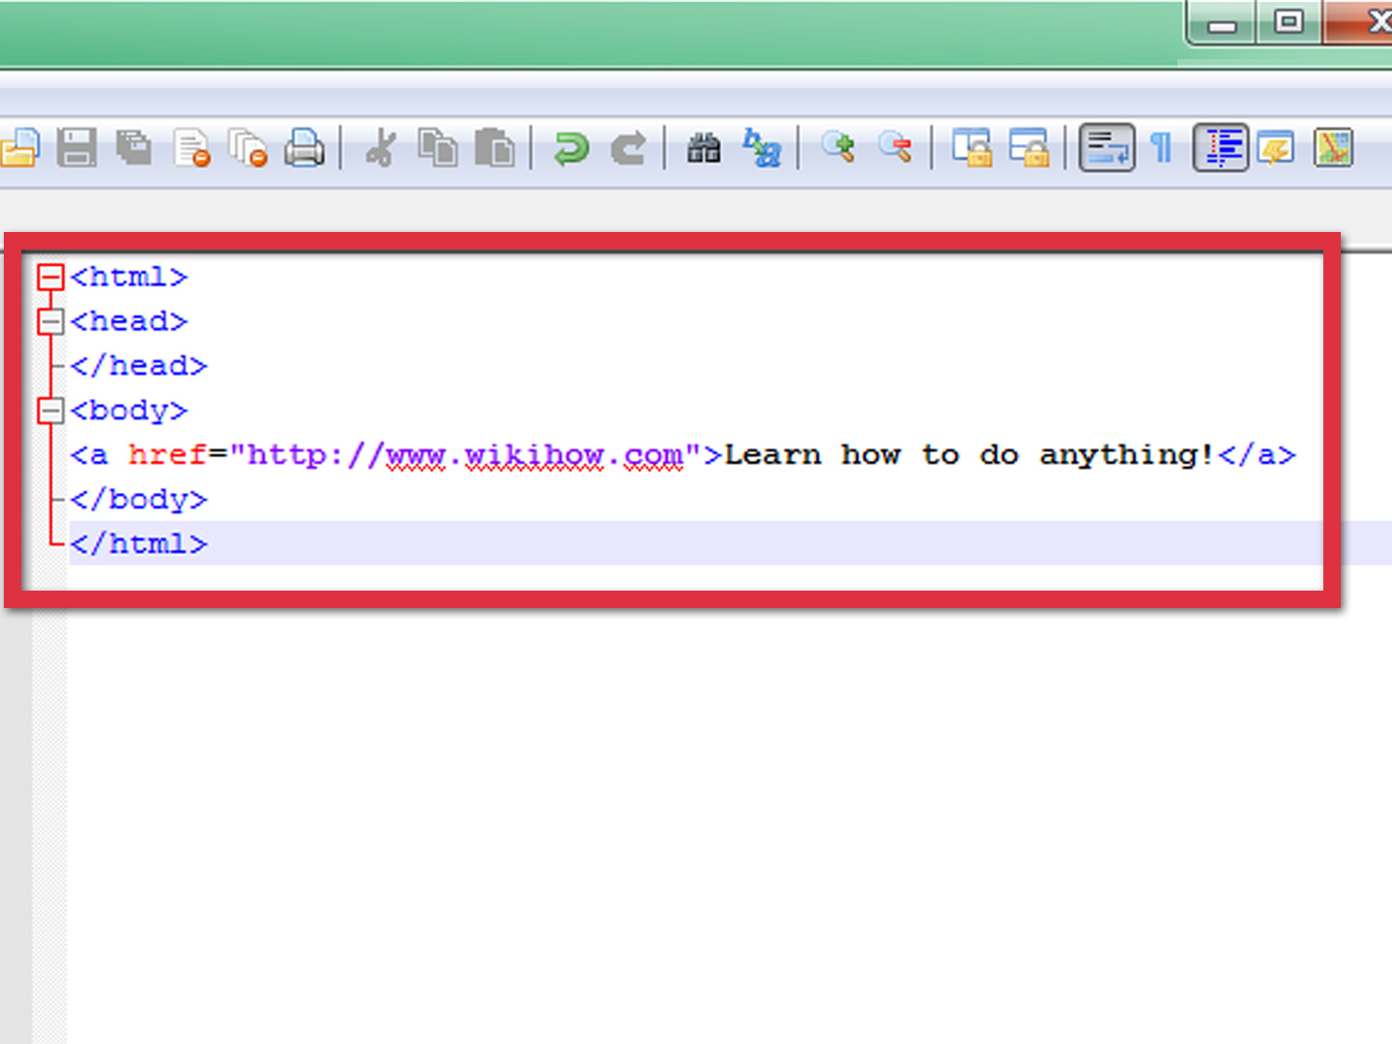
Task: Collapse the <body> fold marker
Action: (x=50, y=411)
